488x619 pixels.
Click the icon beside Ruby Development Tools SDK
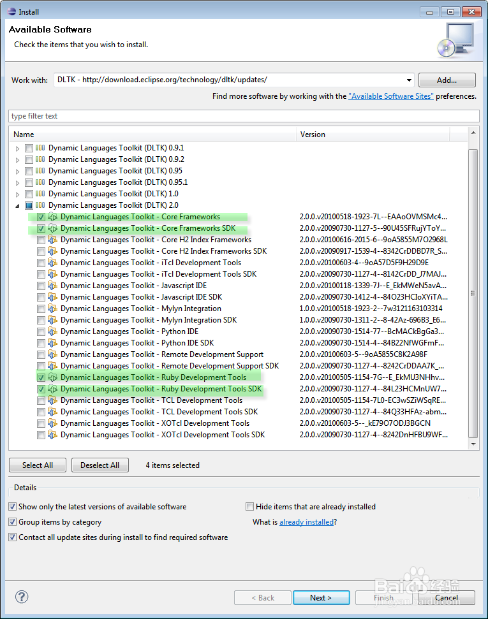pyautogui.click(x=52, y=389)
